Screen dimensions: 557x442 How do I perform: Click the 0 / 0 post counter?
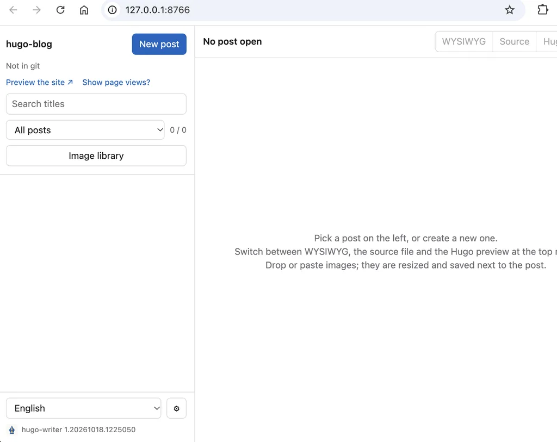[x=178, y=130]
